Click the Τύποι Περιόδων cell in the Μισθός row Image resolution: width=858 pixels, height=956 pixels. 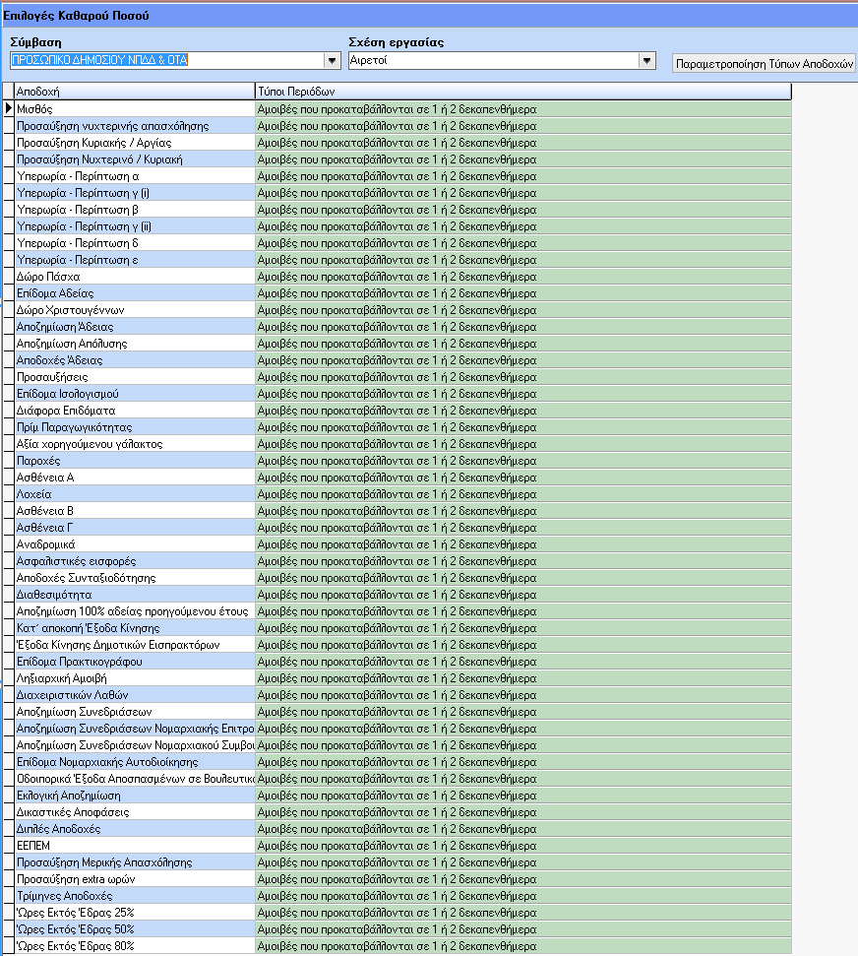(x=523, y=109)
